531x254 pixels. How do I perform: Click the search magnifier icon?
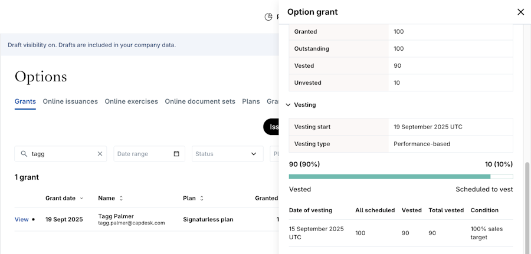coord(24,154)
